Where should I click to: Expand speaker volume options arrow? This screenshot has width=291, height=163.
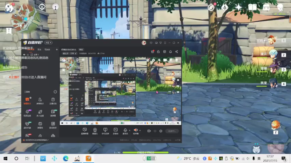point(140,130)
